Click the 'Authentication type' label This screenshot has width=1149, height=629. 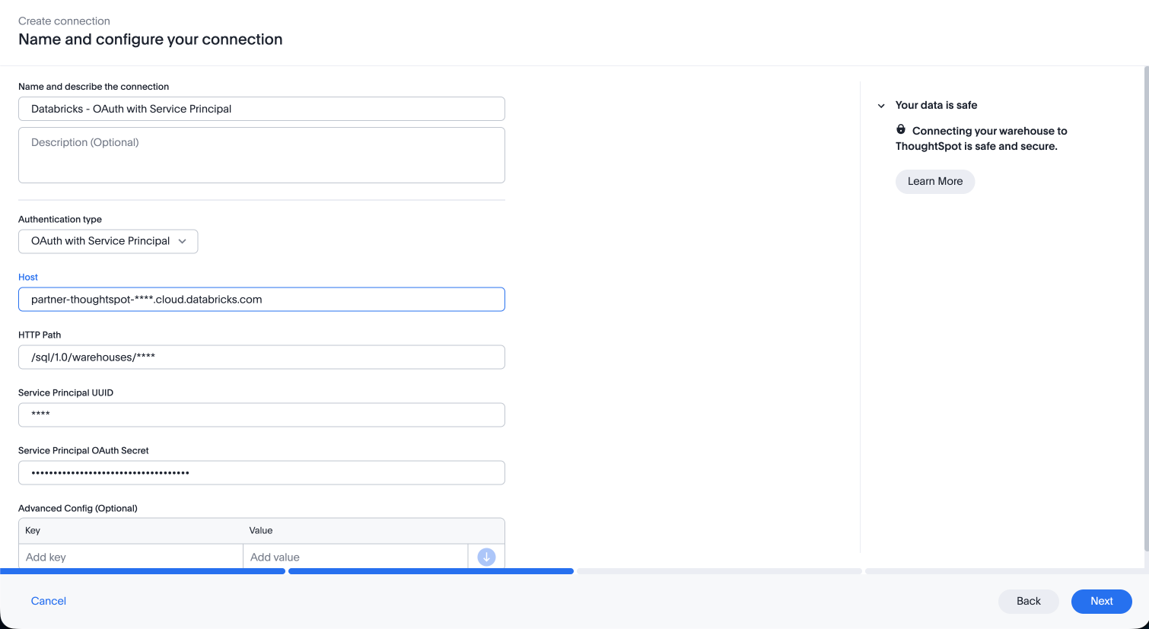60,219
